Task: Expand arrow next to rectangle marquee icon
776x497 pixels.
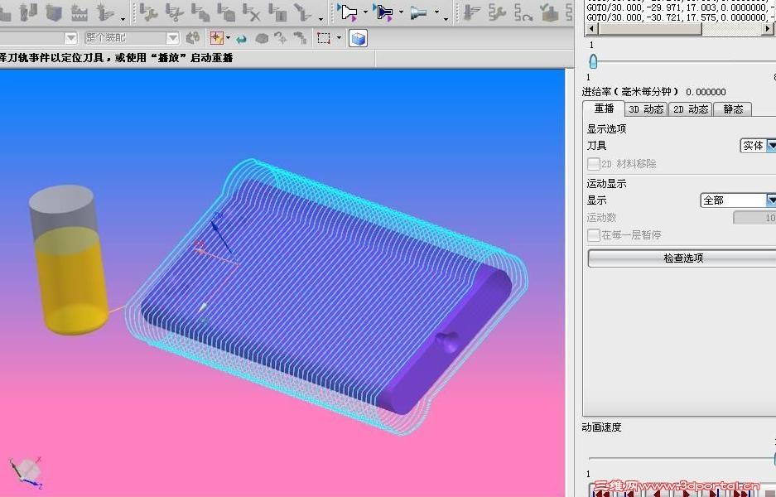Action: tap(339, 37)
